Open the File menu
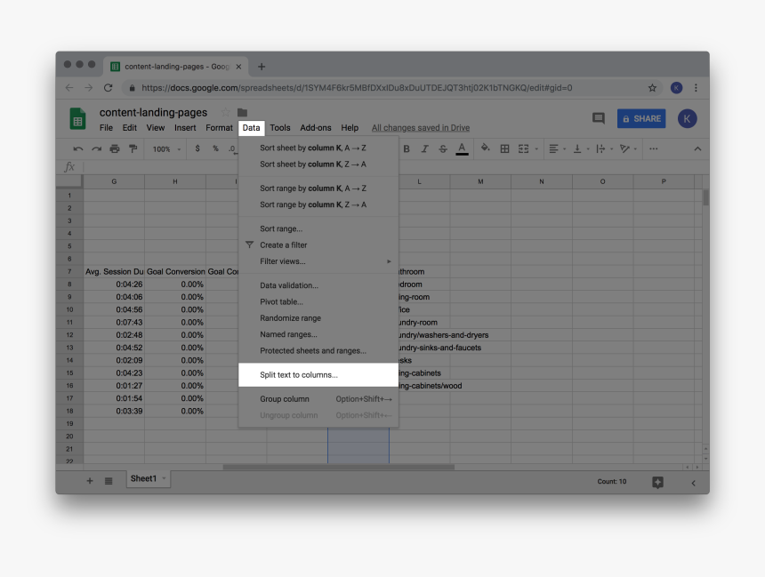The width and height of the screenshot is (765, 577). [x=106, y=128]
